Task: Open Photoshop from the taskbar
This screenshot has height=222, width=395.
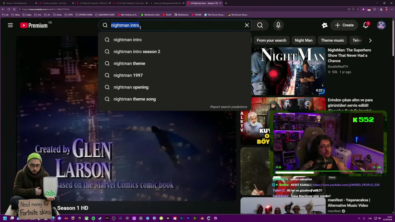Action: coord(182,218)
